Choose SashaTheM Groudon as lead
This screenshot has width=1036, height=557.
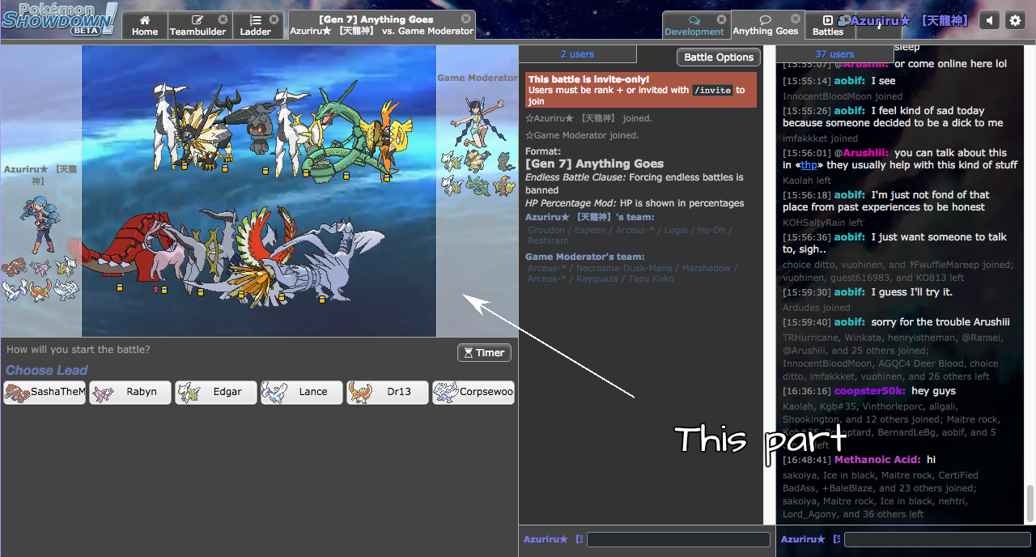[x=45, y=393]
